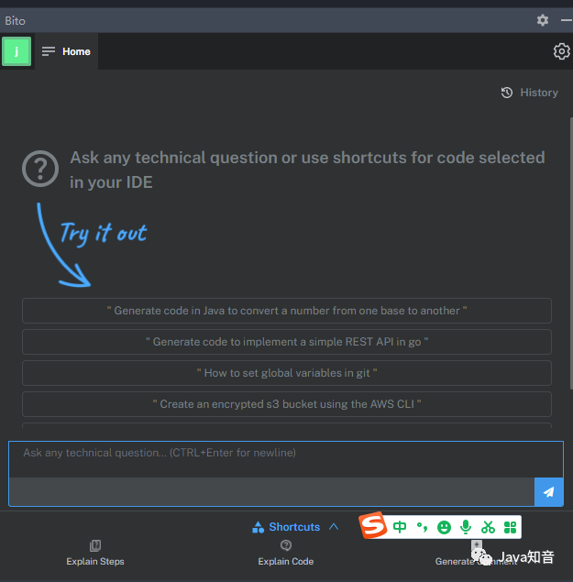Image resolution: width=573 pixels, height=582 pixels.
Task: Click the Shortcuts shapes icon
Action: tap(259, 527)
